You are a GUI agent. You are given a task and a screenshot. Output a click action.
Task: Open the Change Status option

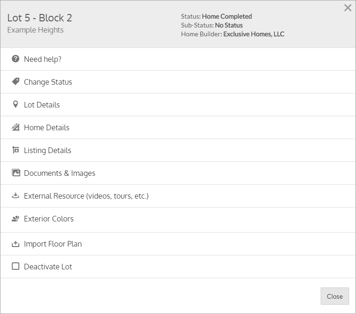point(48,82)
